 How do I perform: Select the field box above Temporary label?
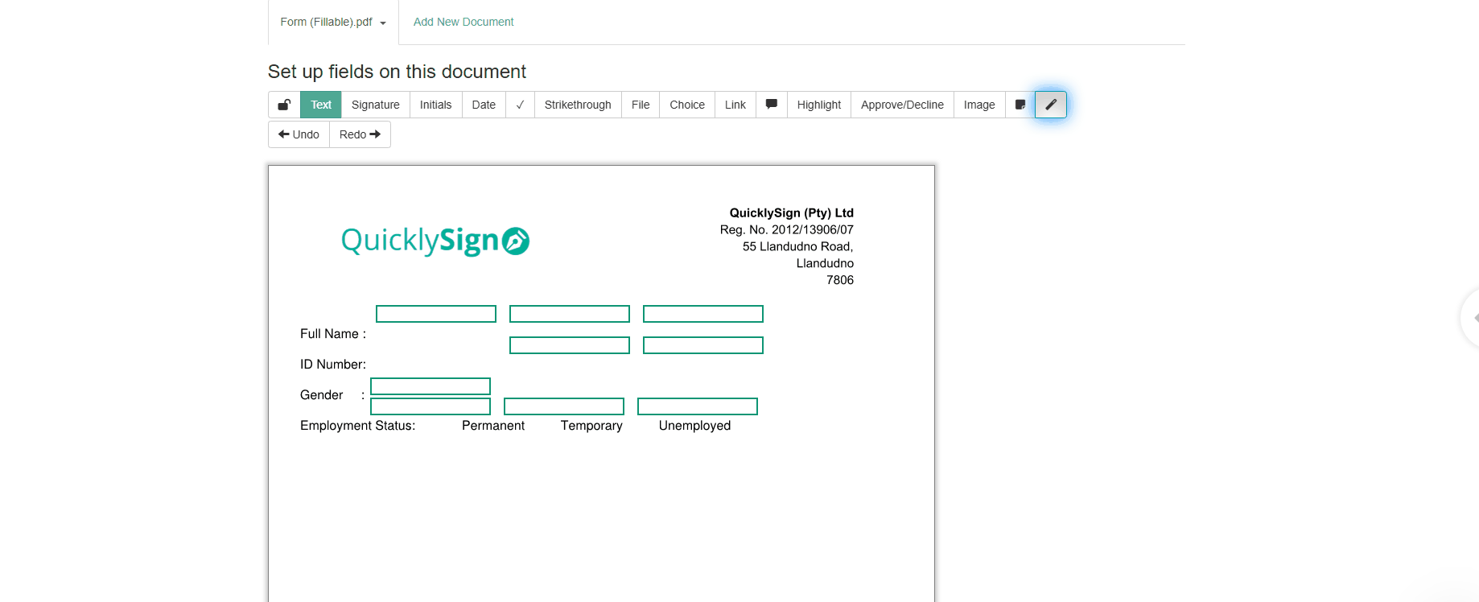coord(564,406)
